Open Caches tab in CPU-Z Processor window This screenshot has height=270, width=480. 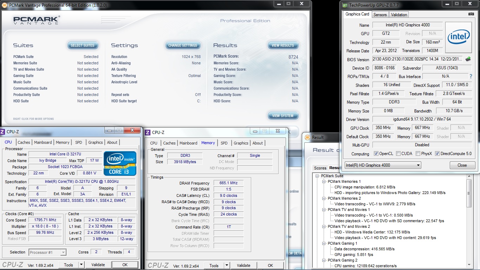[24, 142]
